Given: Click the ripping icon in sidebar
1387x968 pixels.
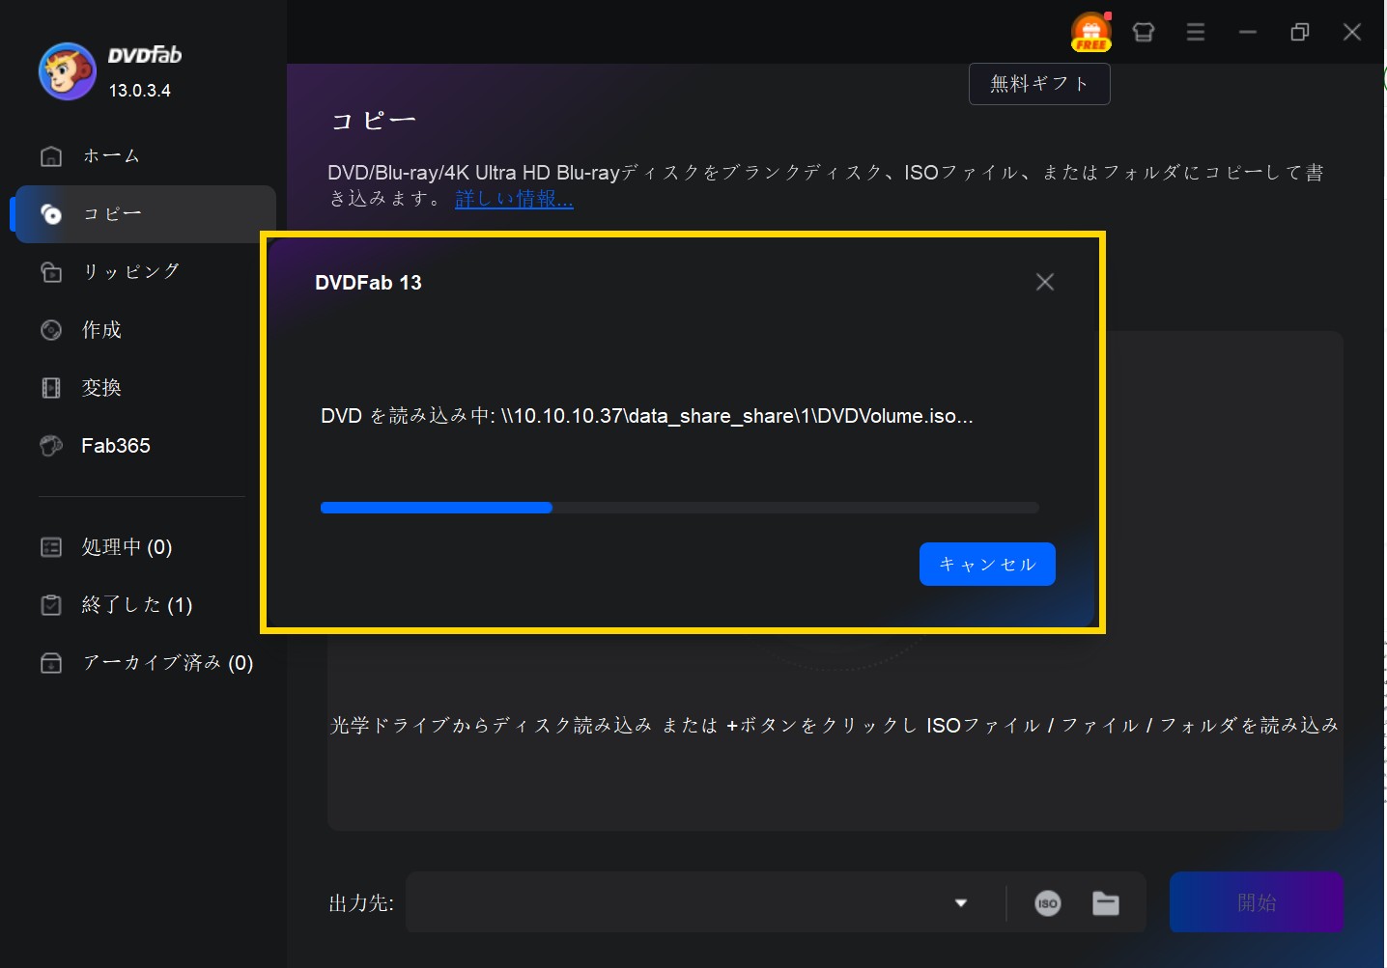Looking at the screenshot, I should pos(51,271).
